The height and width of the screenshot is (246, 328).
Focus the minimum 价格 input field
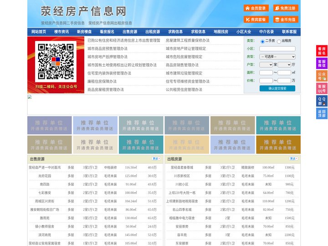pyautogui.click(x=266, y=81)
